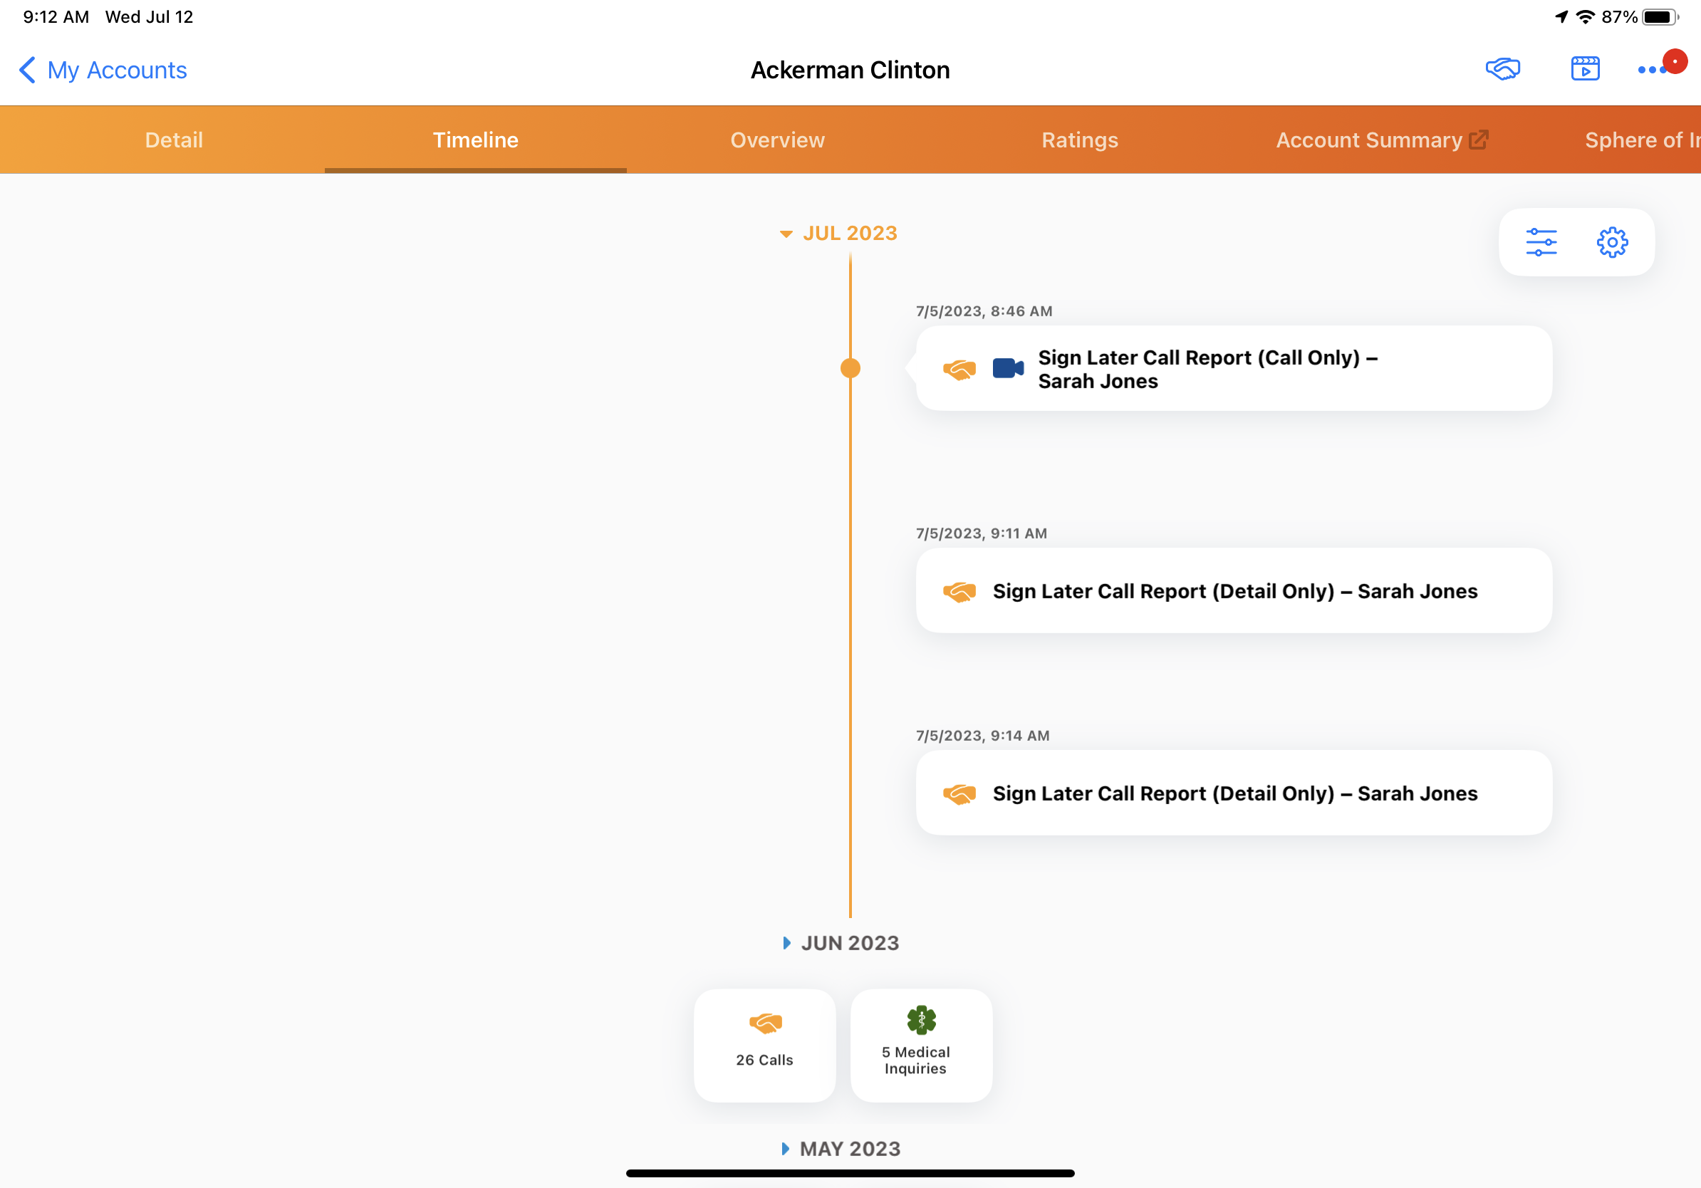
Task: Open the media player icon in header
Action: 1585,70
